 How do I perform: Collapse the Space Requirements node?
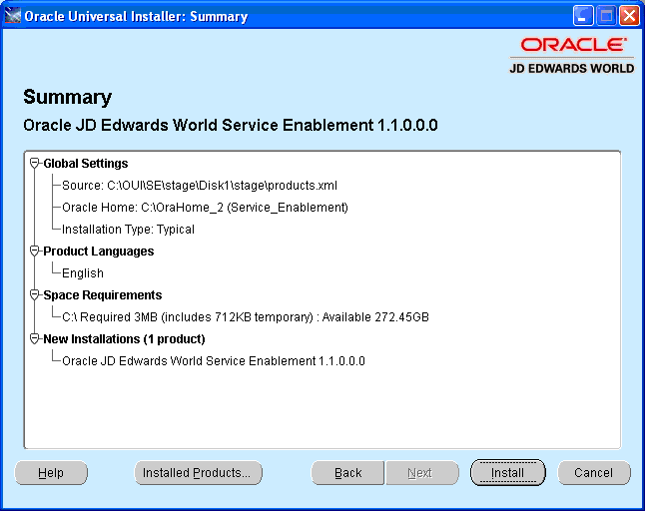click(x=35, y=294)
